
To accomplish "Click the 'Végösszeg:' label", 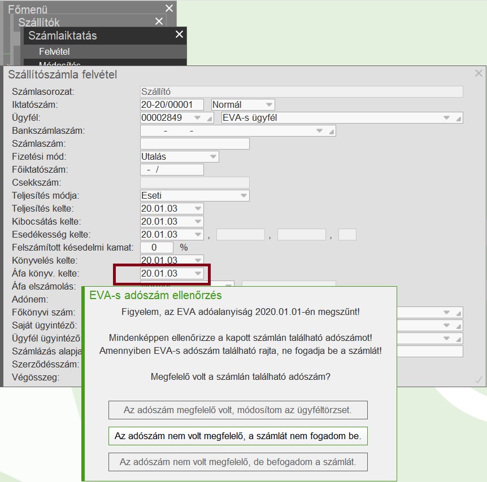I will click(36, 378).
